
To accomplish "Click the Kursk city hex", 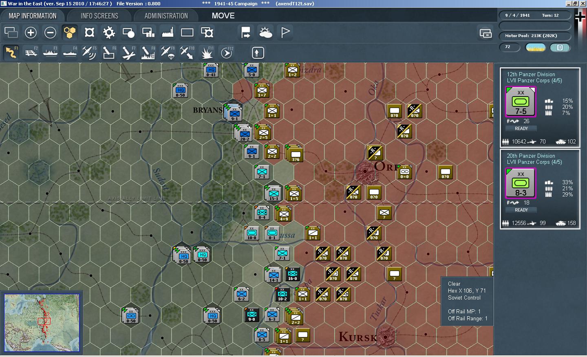I will [x=385, y=337].
